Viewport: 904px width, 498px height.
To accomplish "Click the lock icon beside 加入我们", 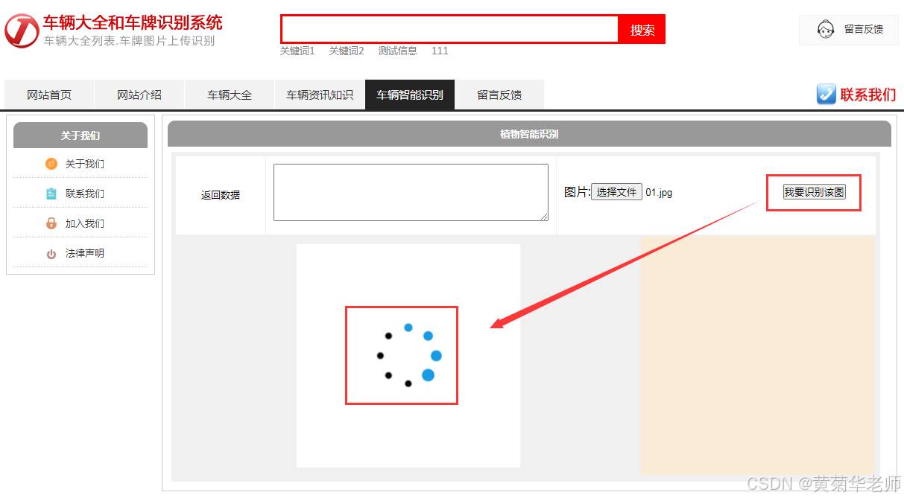I will click(x=51, y=223).
